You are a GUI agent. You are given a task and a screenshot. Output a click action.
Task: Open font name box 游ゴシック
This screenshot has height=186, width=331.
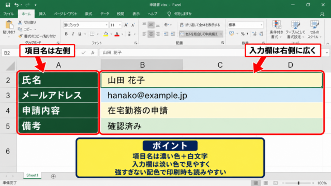[86, 25]
